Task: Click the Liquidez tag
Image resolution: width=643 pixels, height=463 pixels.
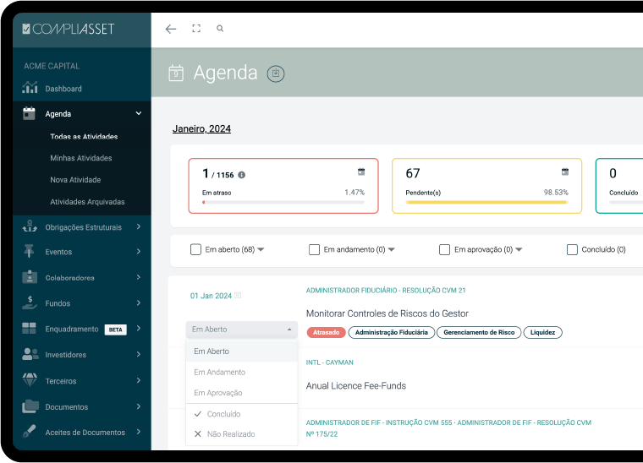Action: 542,332
